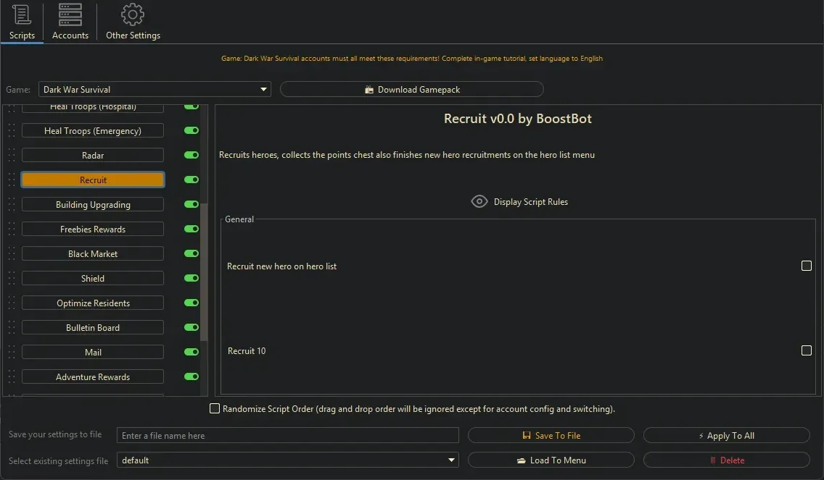Select the Bulletin Board script

pyautogui.click(x=93, y=328)
